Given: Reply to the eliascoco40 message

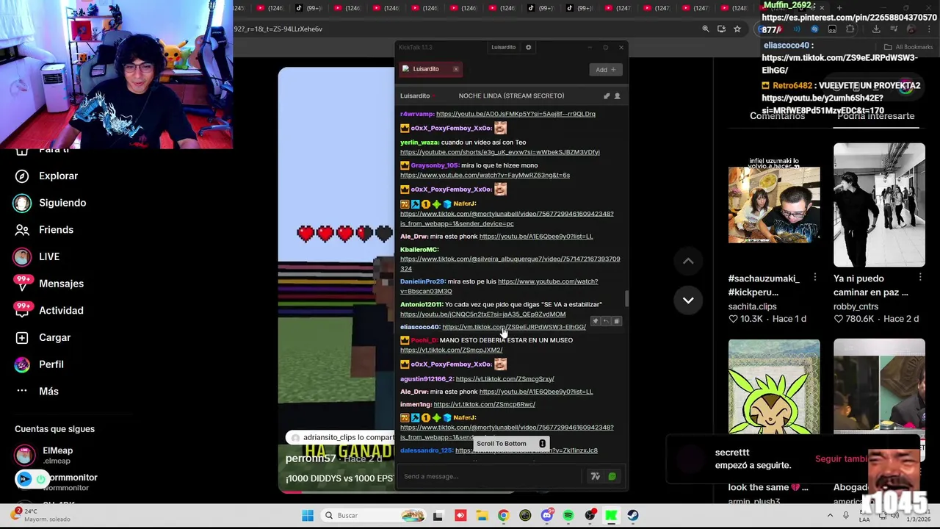Looking at the screenshot, I should pyautogui.click(x=606, y=321).
